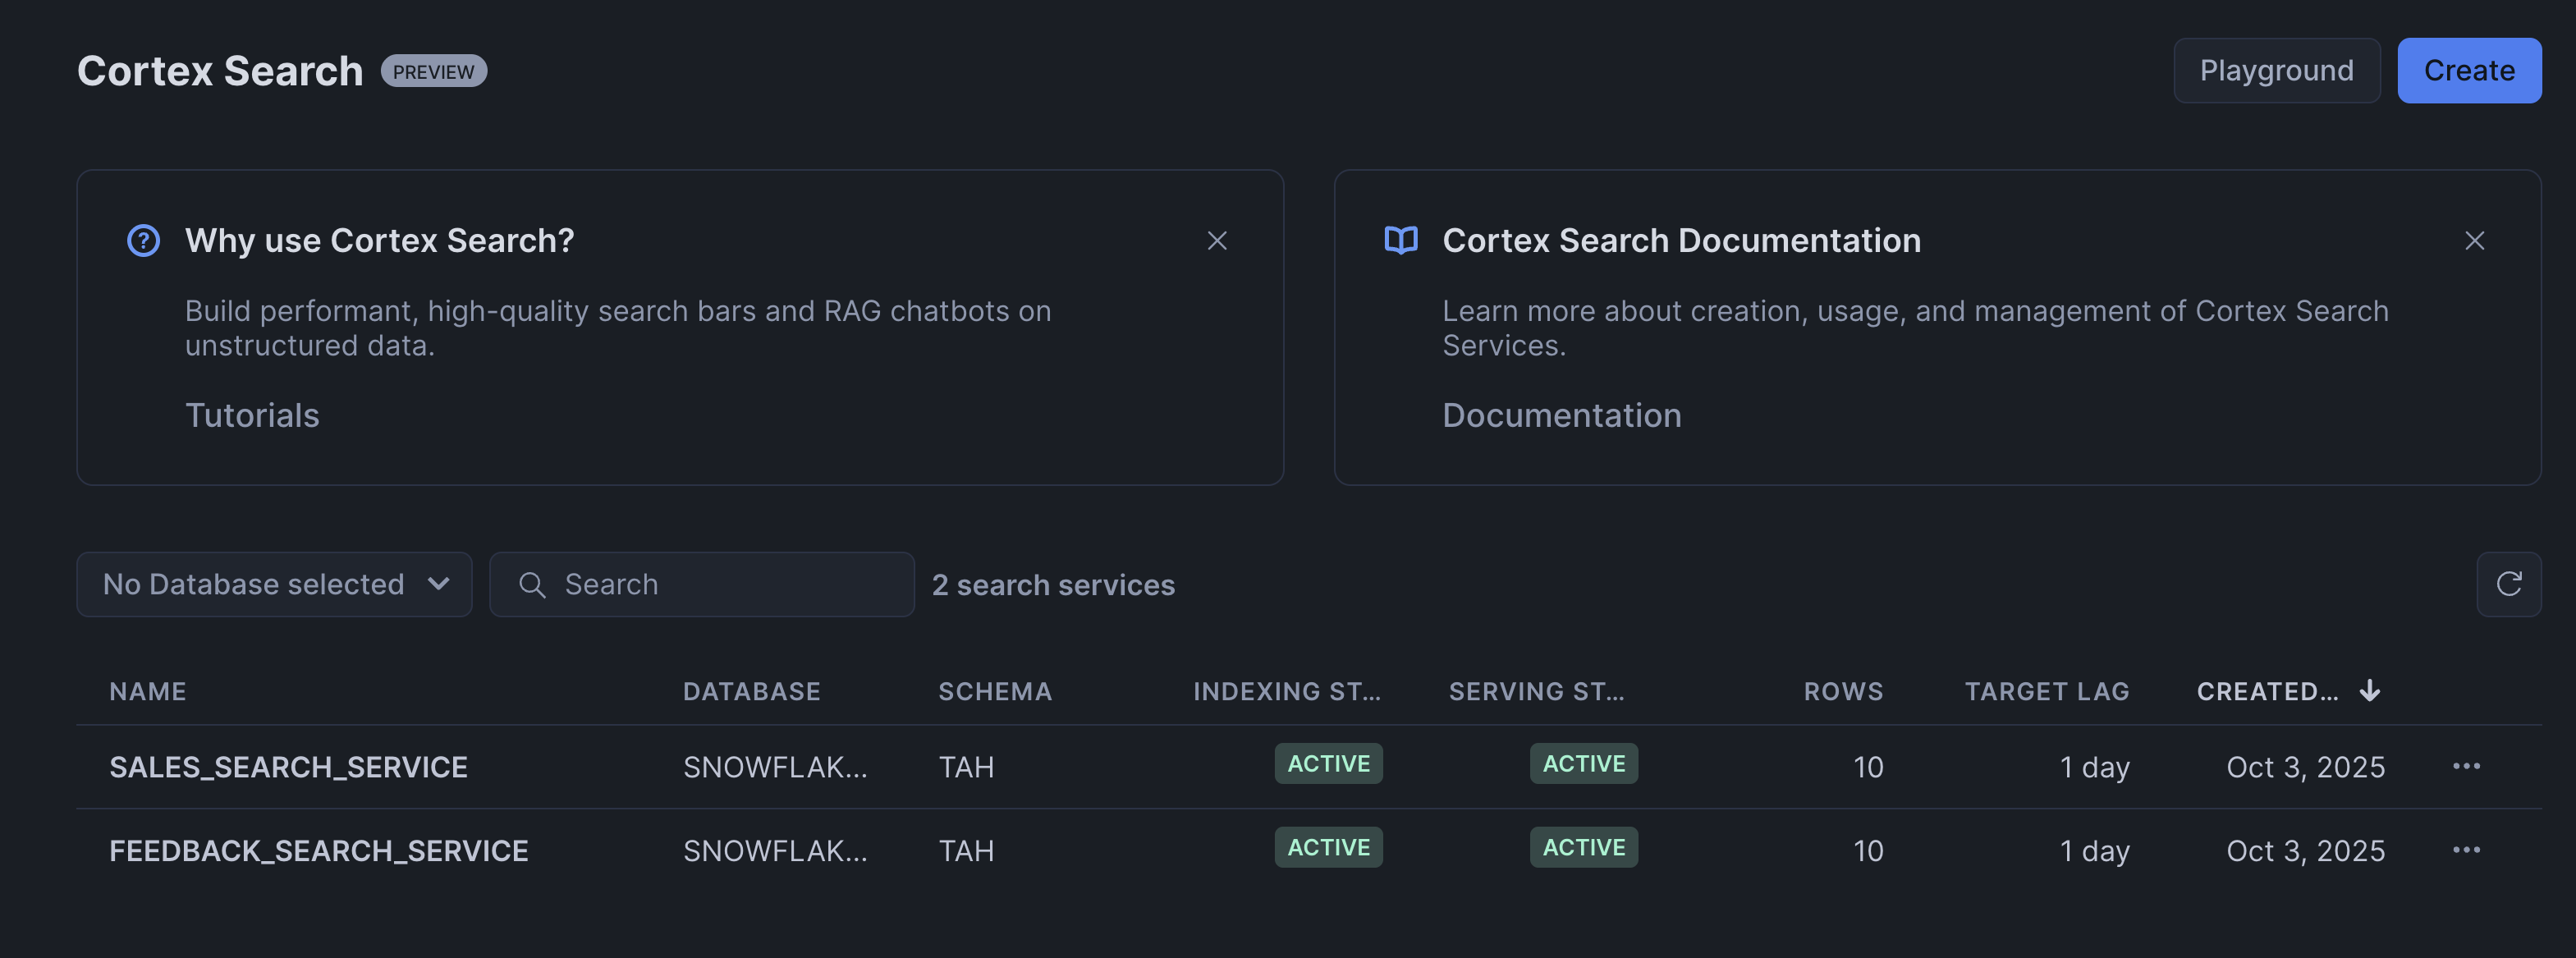Sort by the Target Lag column header
Image resolution: width=2576 pixels, height=958 pixels.
[2046, 692]
